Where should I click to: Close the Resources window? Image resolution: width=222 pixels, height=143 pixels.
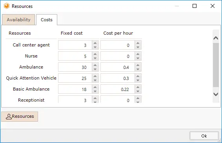[x=213, y=6]
